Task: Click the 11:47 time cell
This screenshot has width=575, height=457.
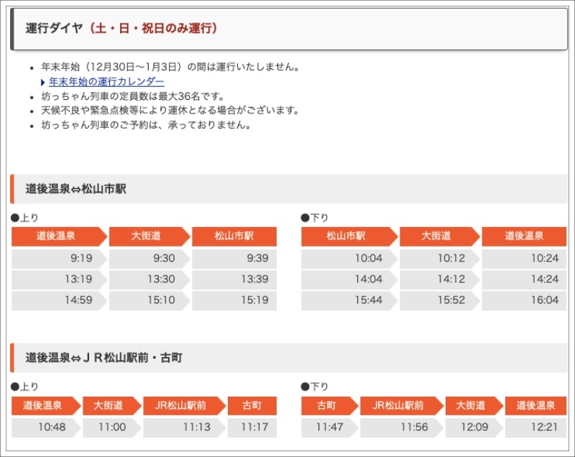Action: coord(330,428)
